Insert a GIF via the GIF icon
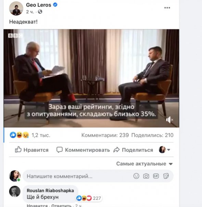Image resolution: width=202 pixels, height=207 pixels. pyautogui.click(x=156, y=176)
